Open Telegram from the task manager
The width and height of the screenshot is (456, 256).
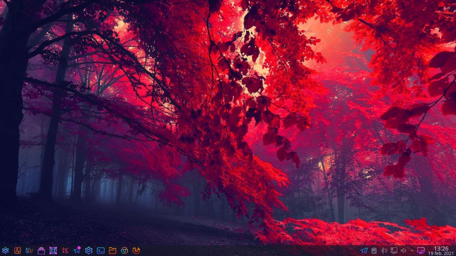point(77,251)
